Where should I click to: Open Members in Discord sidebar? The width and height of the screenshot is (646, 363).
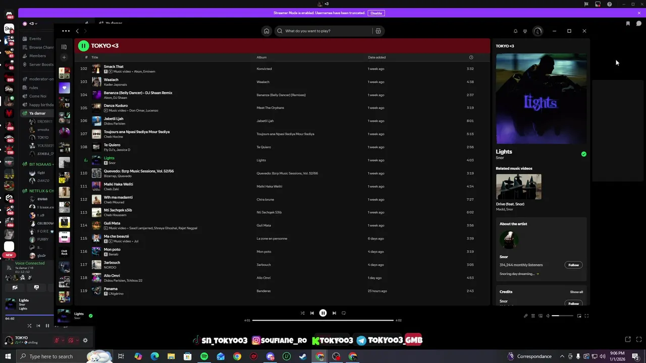point(38,56)
